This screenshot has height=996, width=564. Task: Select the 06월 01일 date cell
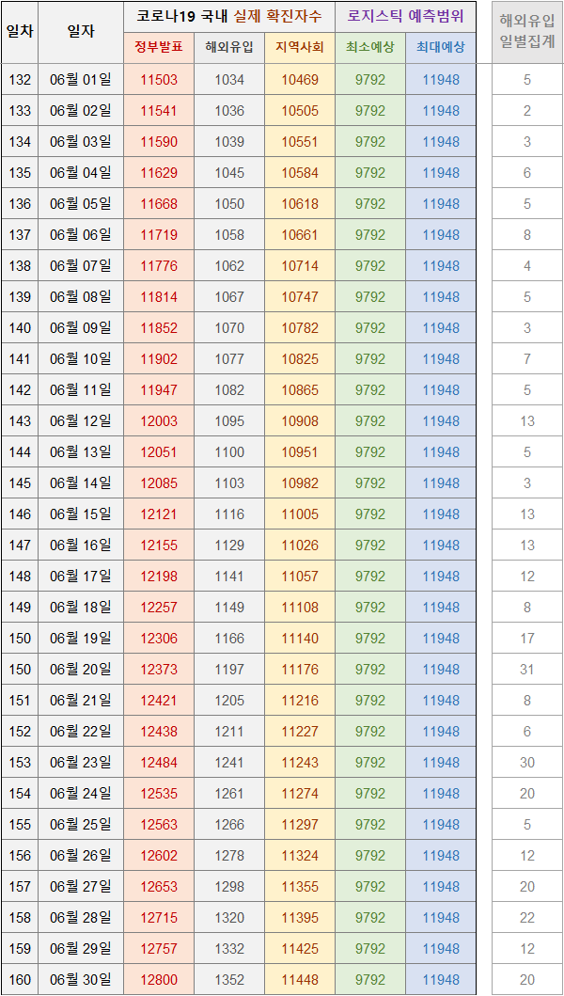pos(81,80)
